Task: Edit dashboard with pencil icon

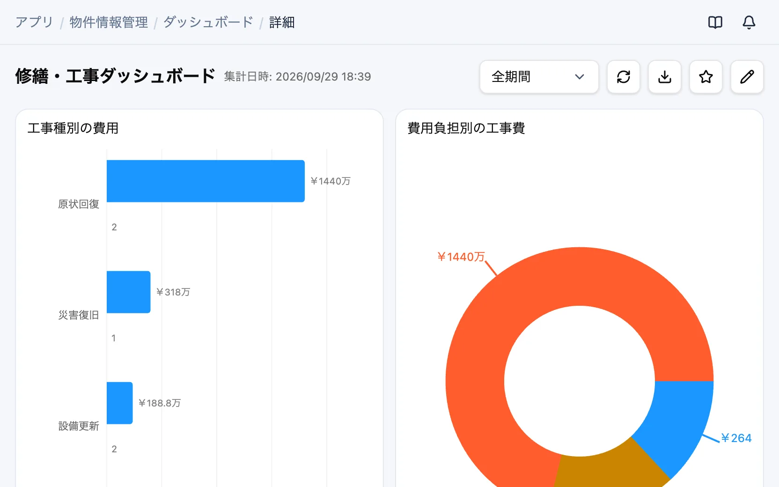Action: [747, 77]
